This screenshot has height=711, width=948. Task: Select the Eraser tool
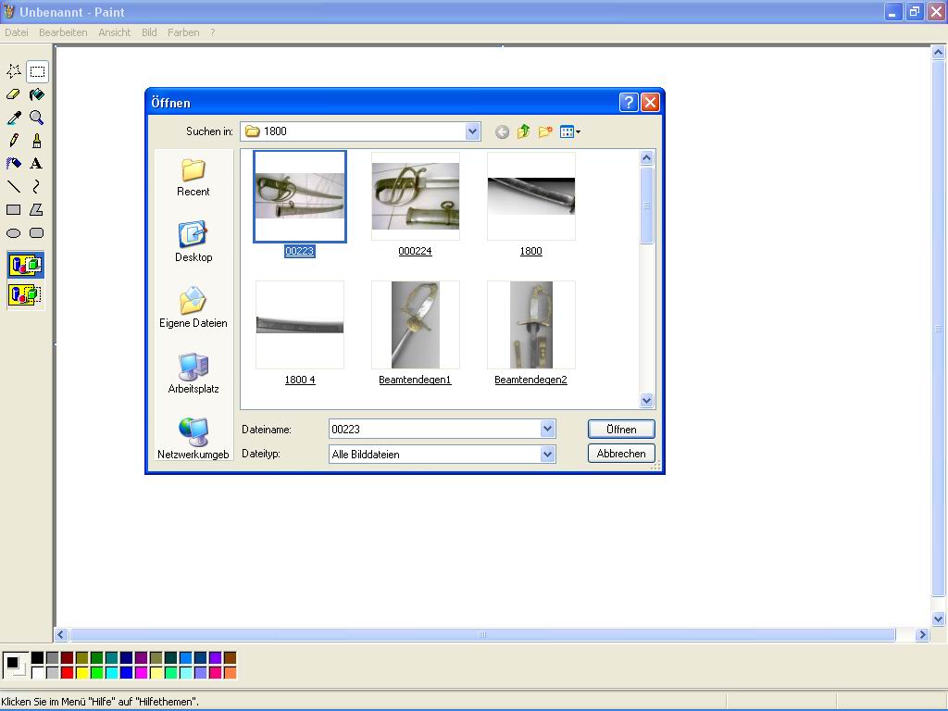[14, 94]
